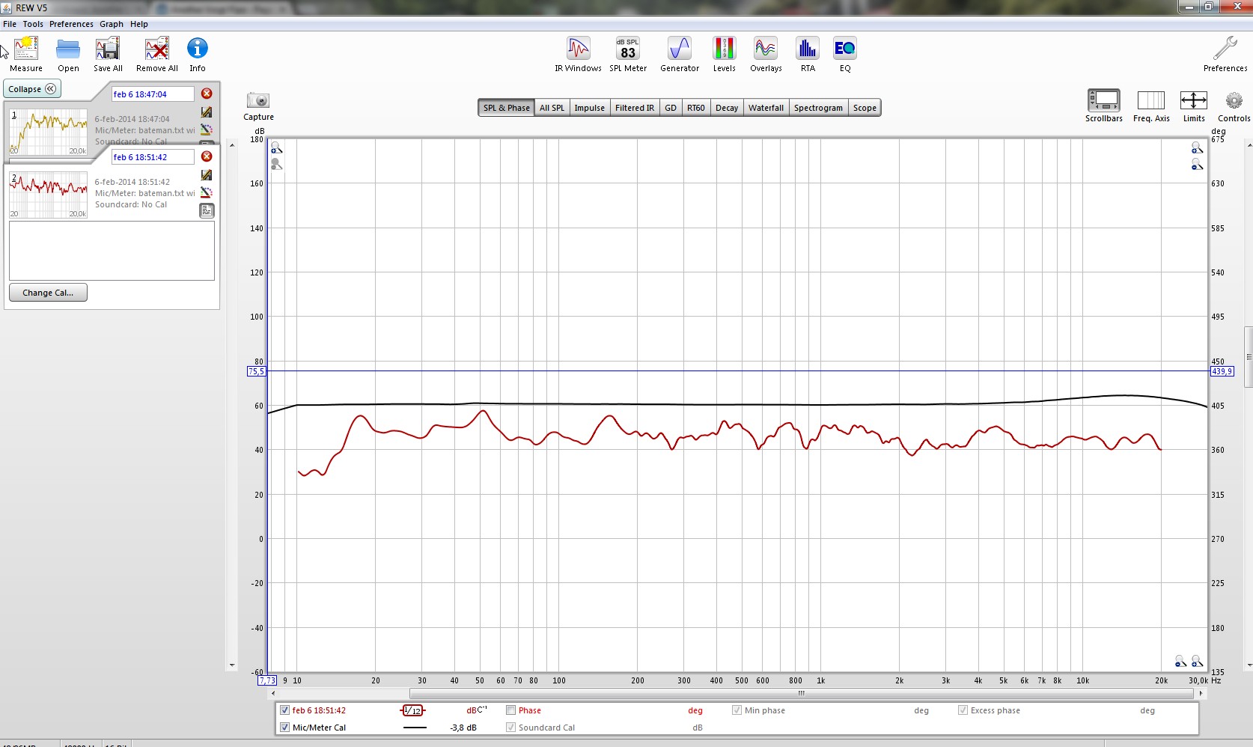
Task: Click measurement list scroll down arrow
Action: pyautogui.click(x=232, y=665)
